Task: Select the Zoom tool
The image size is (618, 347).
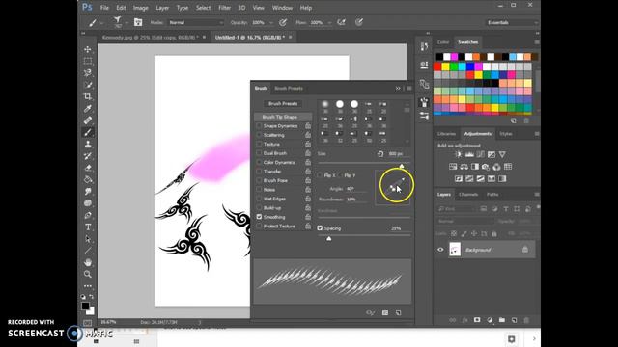Action: point(88,274)
